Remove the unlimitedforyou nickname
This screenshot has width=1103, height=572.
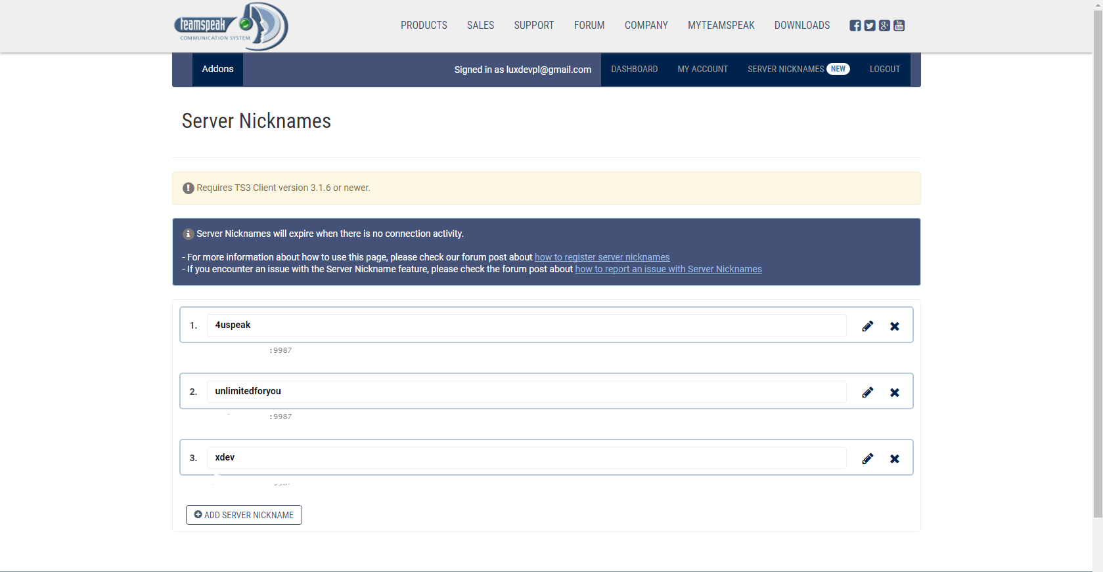[x=894, y=392]
